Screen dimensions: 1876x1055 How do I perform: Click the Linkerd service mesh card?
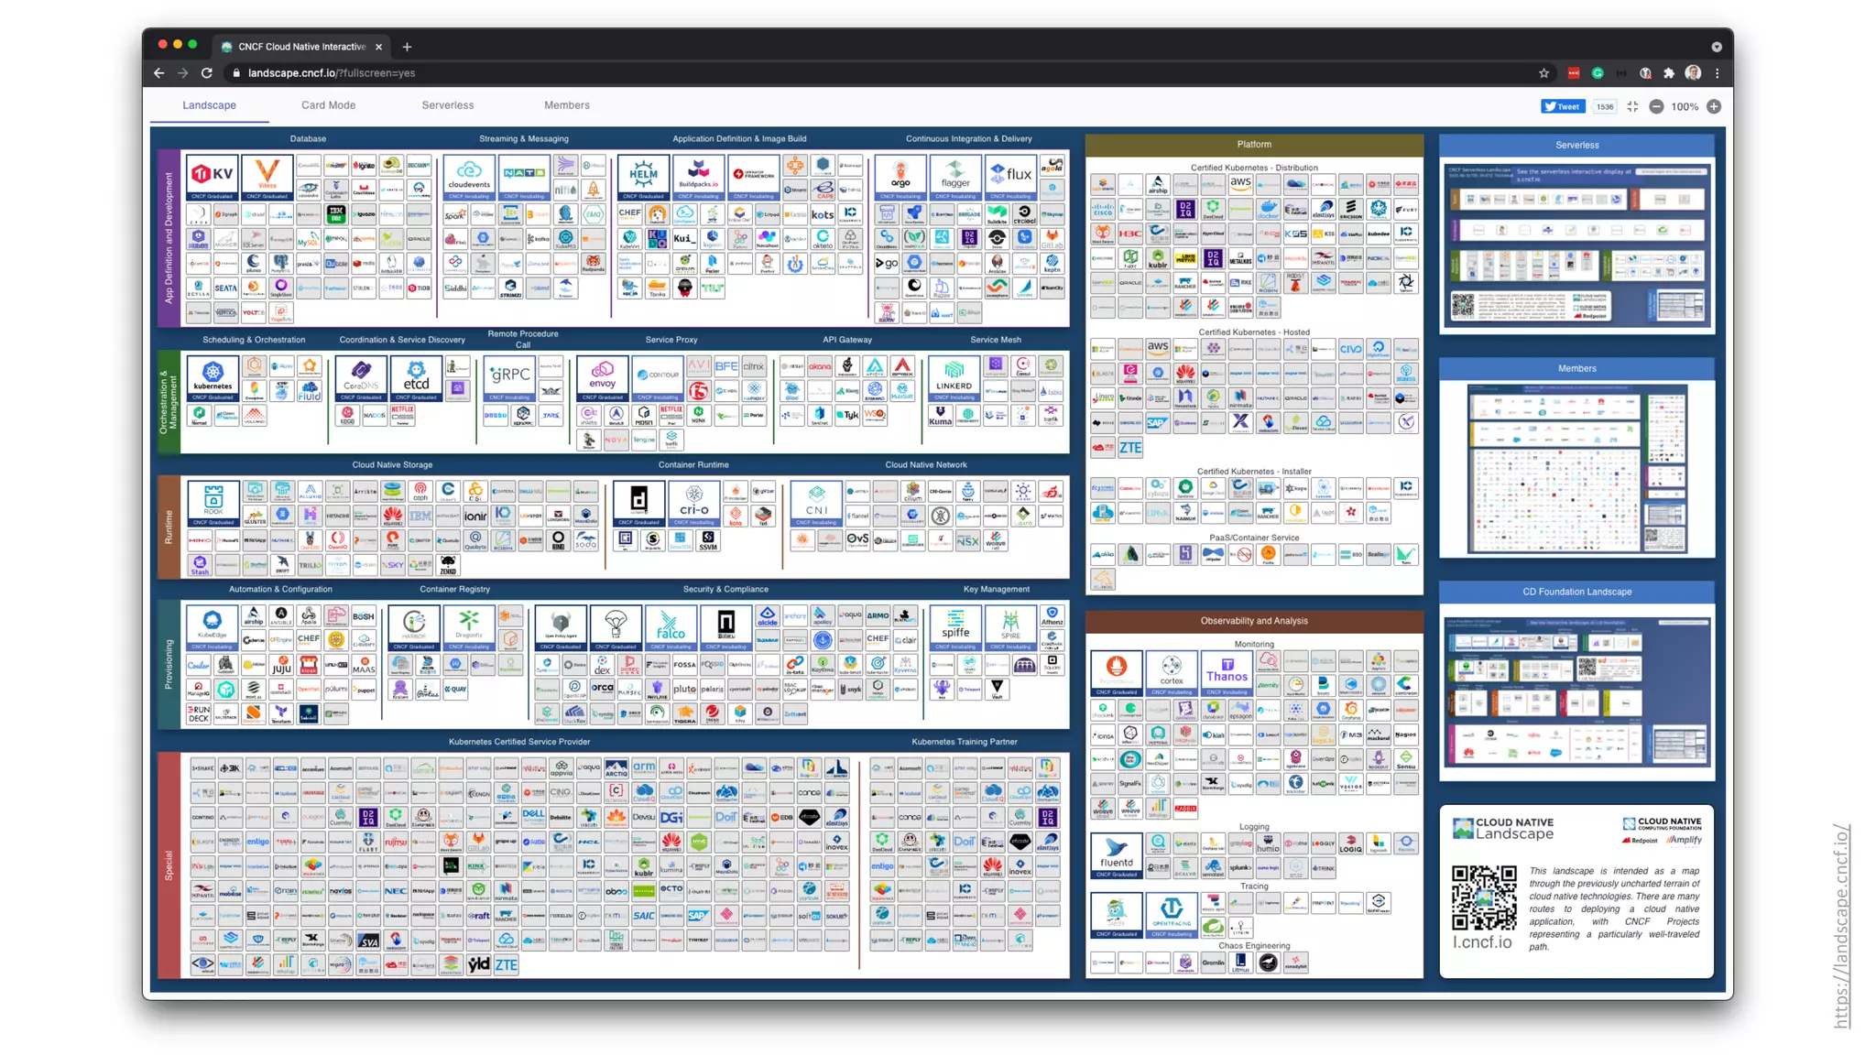(x=954, y=377)
